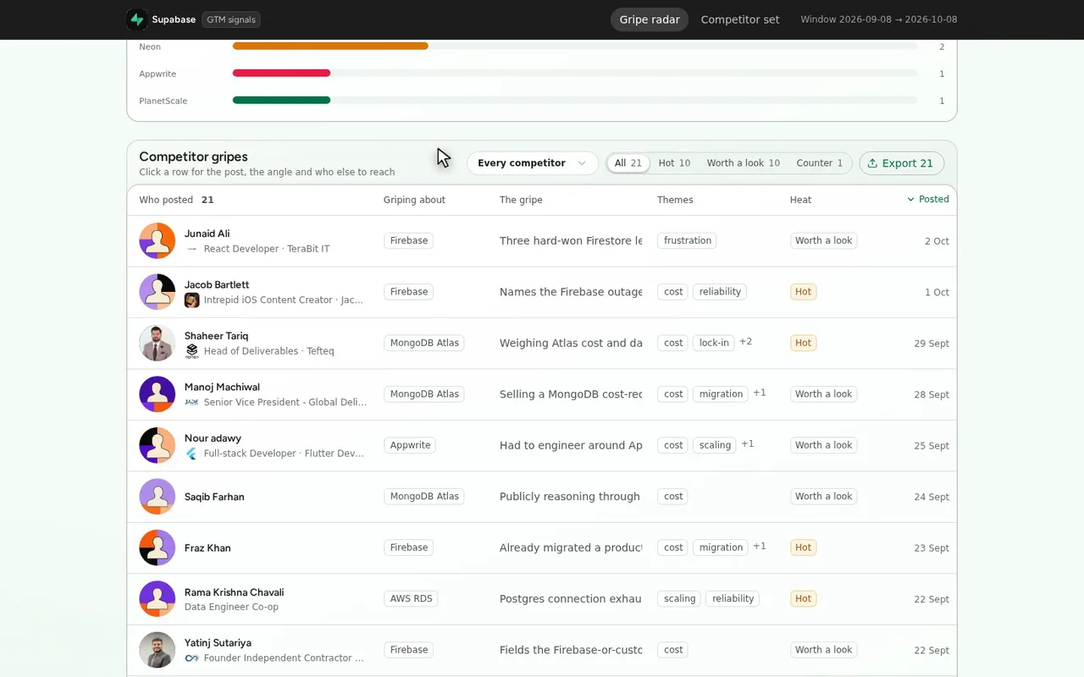Click Nour adawy's avatar
The image size is (1084, 677).
click(x=158, y=445)
